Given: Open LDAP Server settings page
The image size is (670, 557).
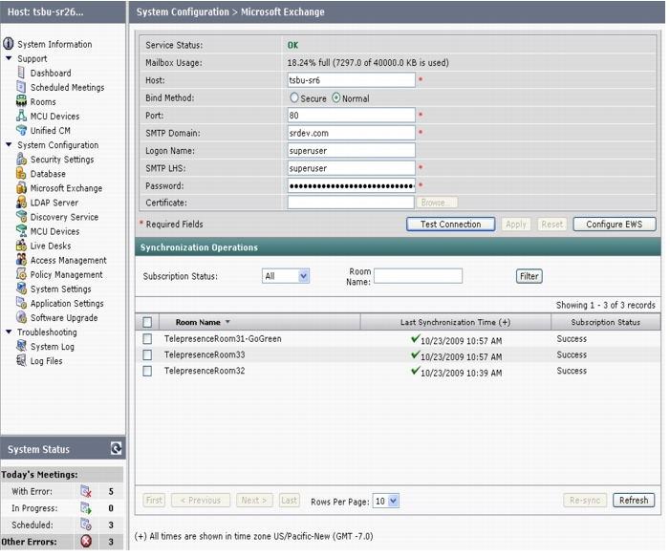Looking at the screenshot, I should [x=54, y=203].
